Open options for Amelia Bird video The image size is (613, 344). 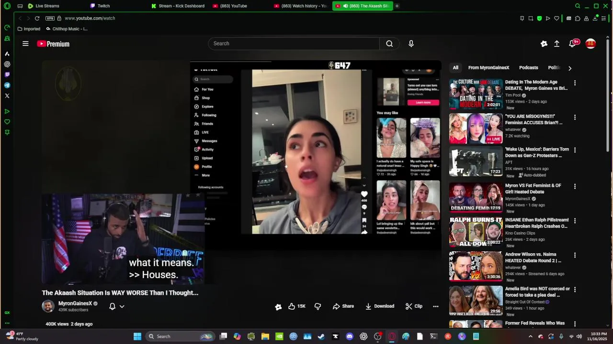click(575, 290)
